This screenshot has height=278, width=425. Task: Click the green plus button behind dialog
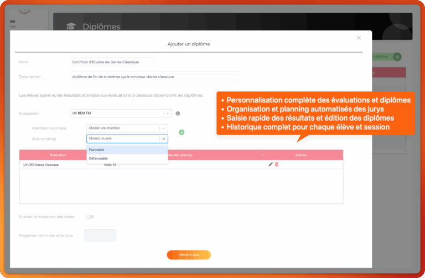pos(397,56)
